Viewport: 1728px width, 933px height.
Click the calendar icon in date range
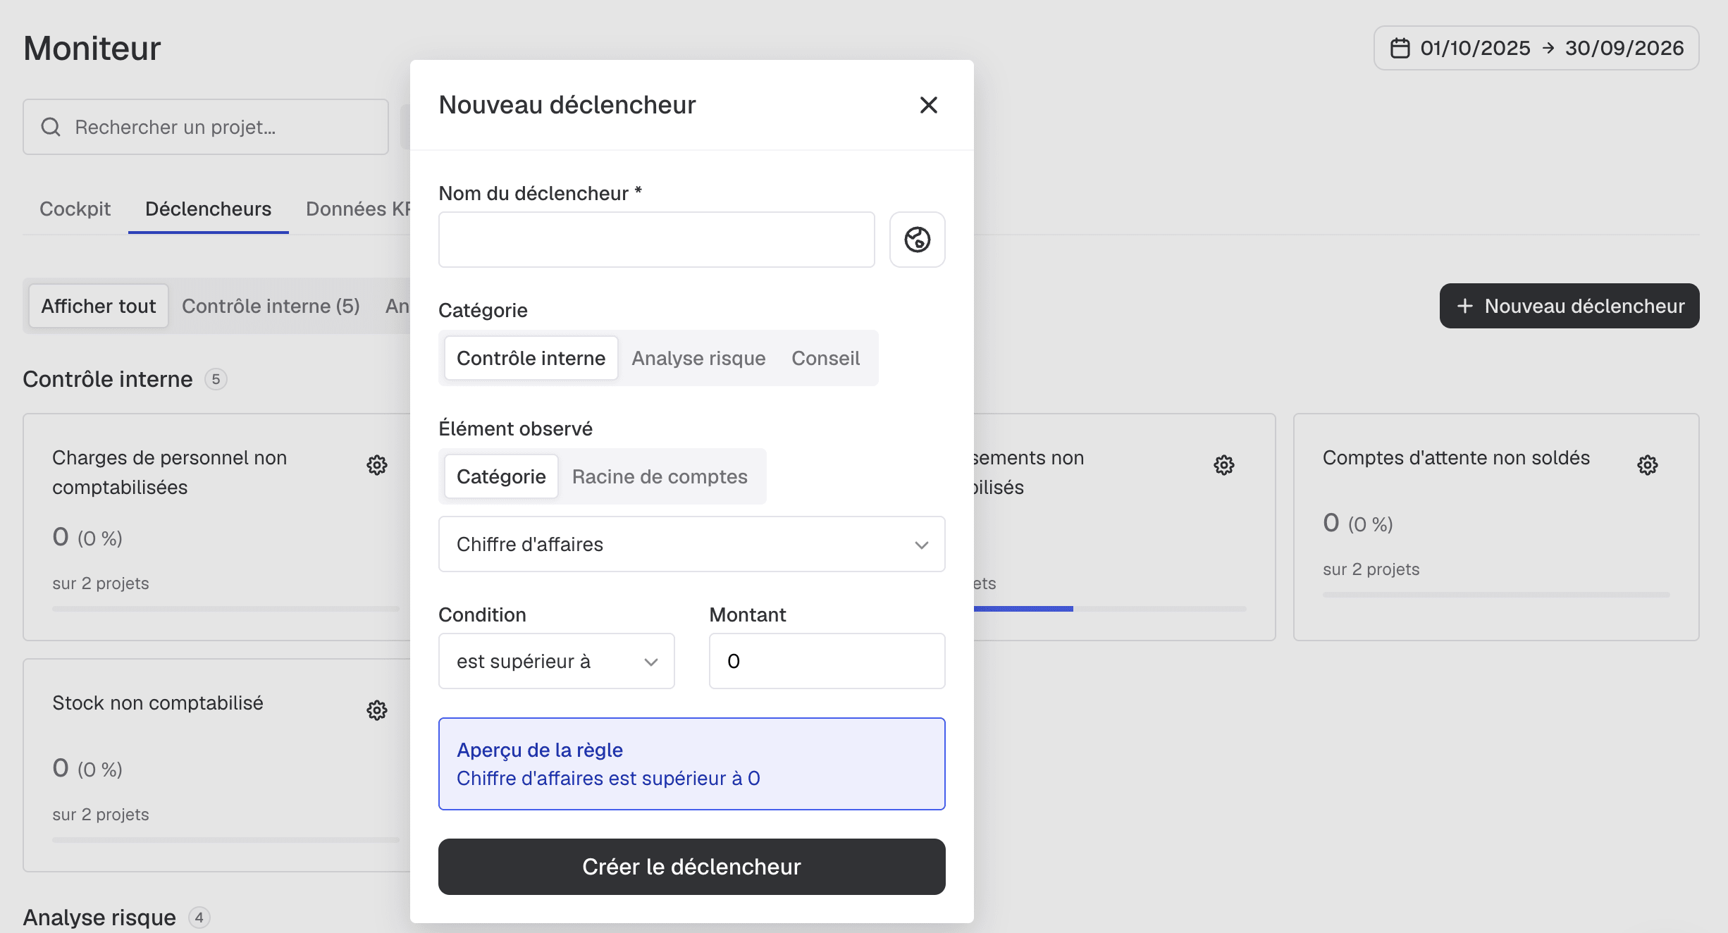[x=1400, y=48]
